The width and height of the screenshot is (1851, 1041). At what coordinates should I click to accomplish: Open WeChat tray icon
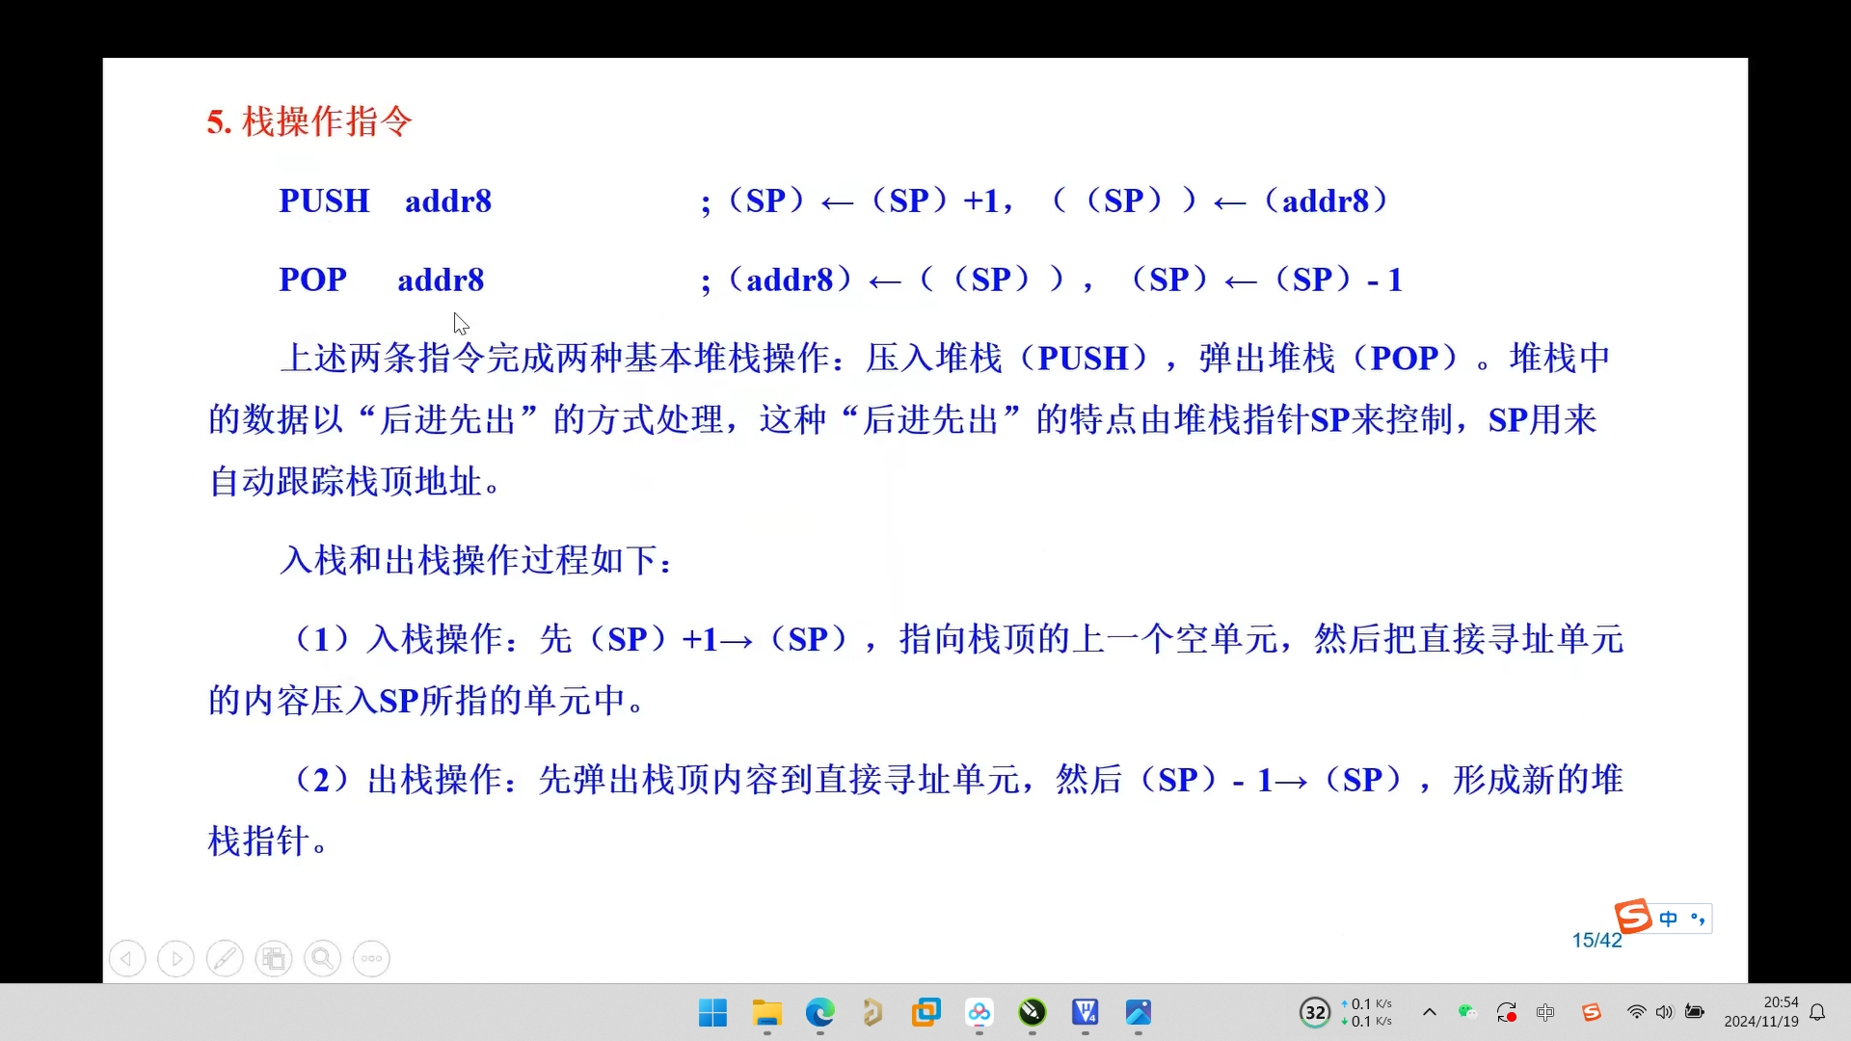pos(1466,1012)
